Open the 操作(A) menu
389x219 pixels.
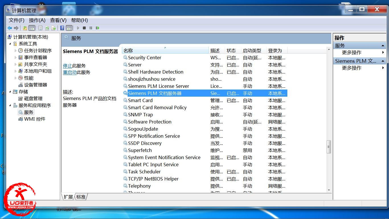point(37,20)
